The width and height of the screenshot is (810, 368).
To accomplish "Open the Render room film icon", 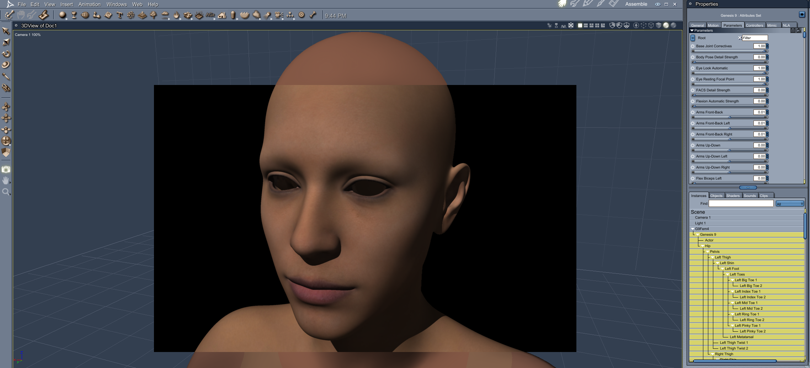I will (613, 4).
